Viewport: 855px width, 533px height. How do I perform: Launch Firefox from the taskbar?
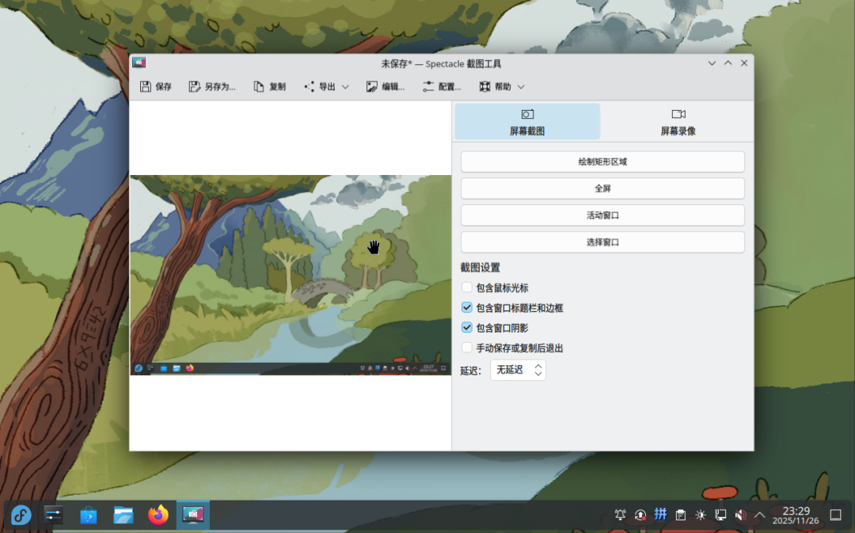(x=158, y=515)
